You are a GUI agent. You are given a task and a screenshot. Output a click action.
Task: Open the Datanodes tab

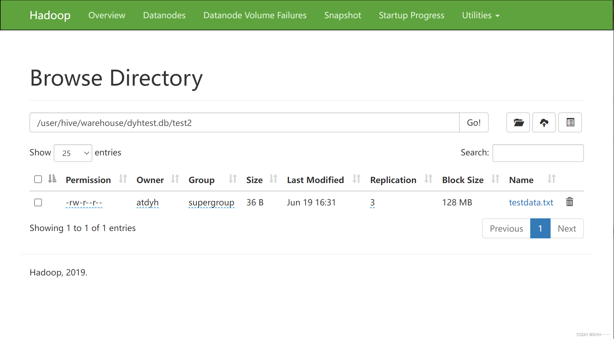pos(164,15)
